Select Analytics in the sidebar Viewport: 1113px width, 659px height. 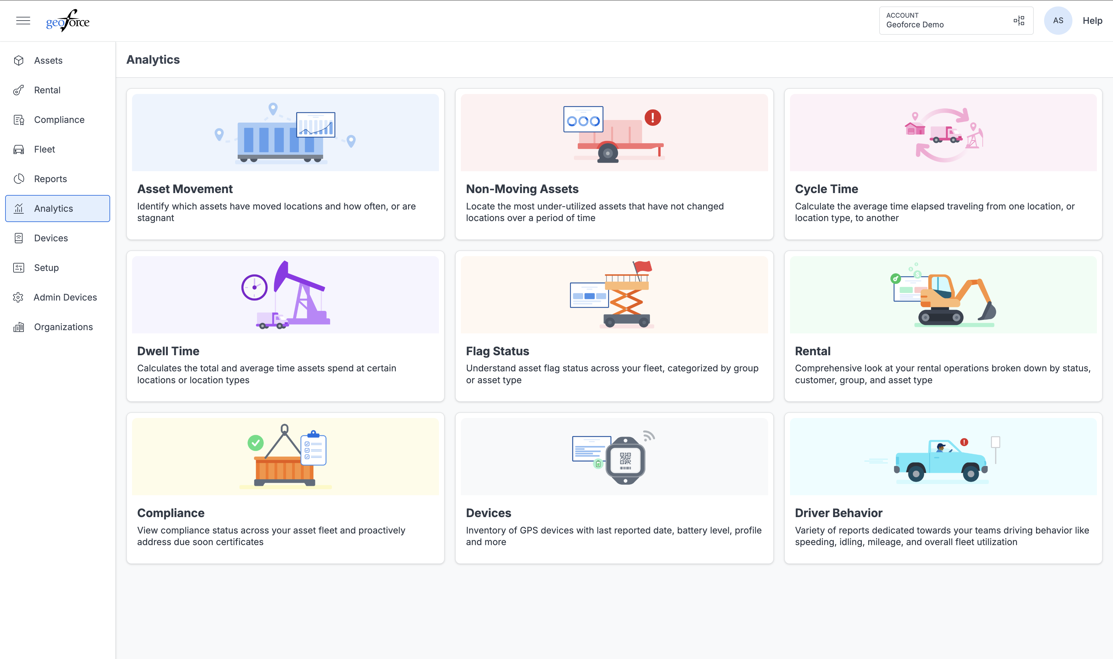pyautogui.click(x=58, y=209)
